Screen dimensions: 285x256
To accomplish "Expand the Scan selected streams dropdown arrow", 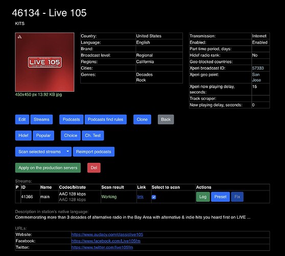I will 68,152.
